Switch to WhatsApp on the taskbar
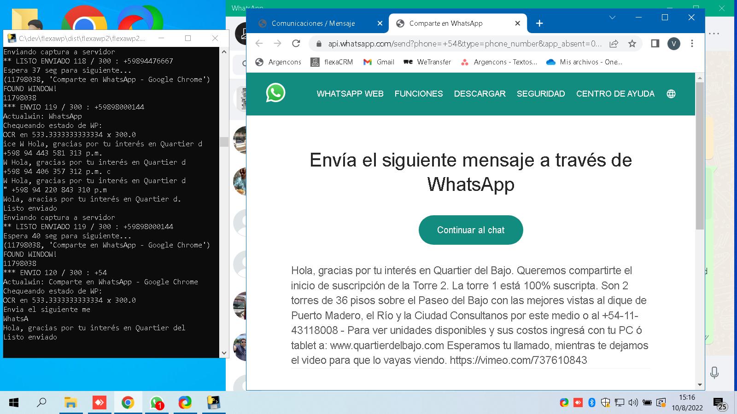 [157, 403]
